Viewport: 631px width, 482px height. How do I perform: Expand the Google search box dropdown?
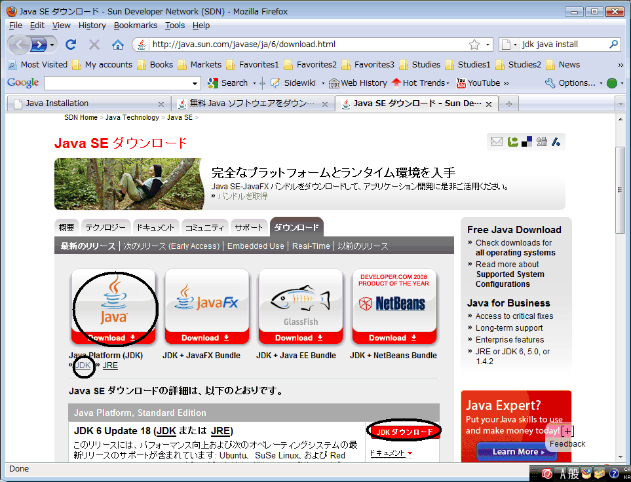tap(195, 84)
